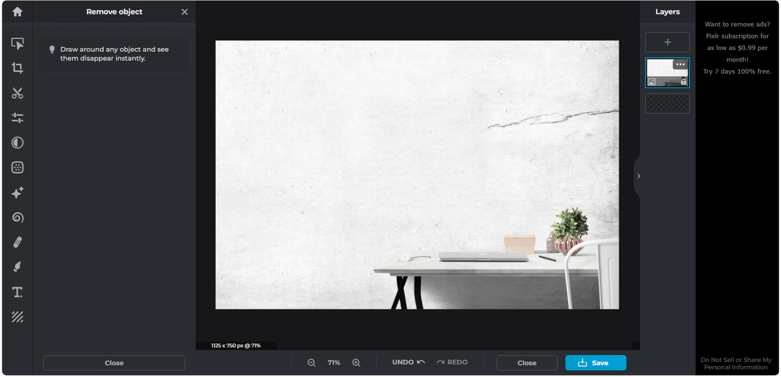Click the 71% zoom level

click(334, 362)
